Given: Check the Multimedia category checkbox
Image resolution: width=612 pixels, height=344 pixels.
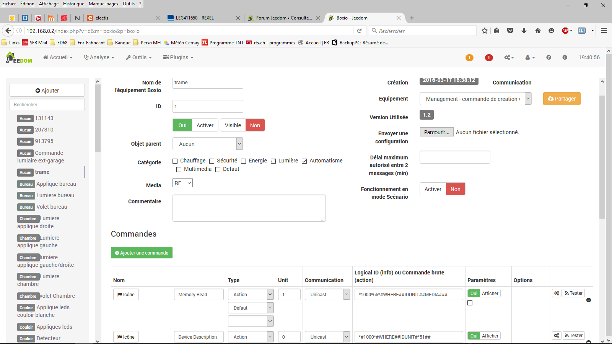Looking at the screenshot, I should point(179,169).
